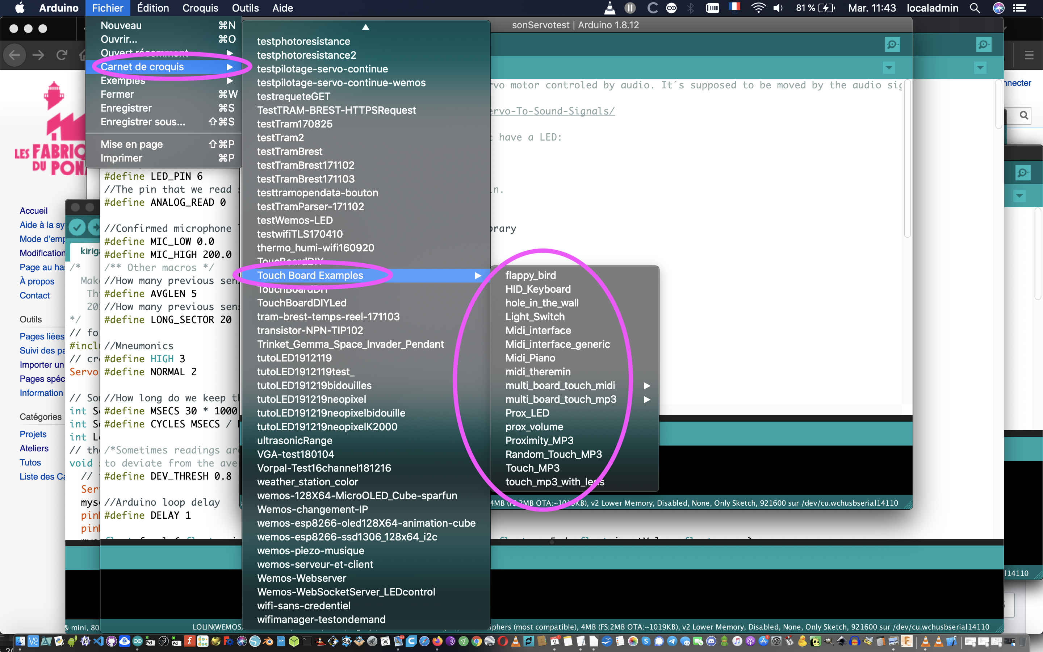Expand multi_board_touch_mp3 submenu
The width and height of the screenshot is (1043, 652).
[x=574, y=399]
